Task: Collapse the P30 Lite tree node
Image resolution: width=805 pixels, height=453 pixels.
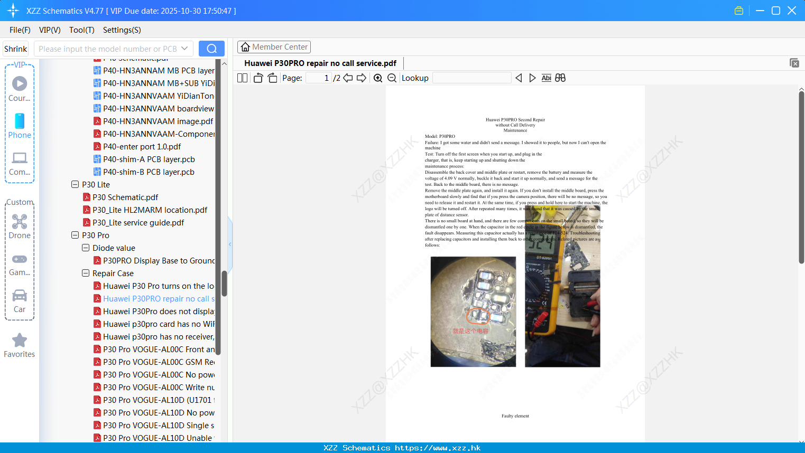Action: pos(75,184)
